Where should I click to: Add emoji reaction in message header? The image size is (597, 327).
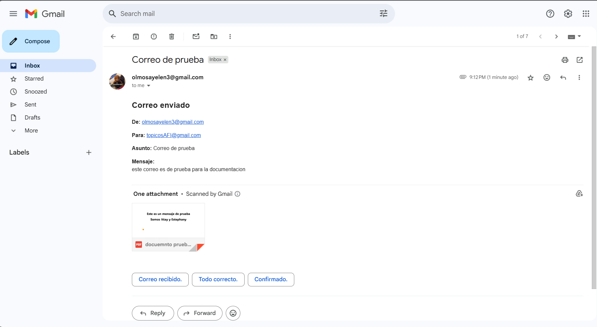(x=547, y=77)
